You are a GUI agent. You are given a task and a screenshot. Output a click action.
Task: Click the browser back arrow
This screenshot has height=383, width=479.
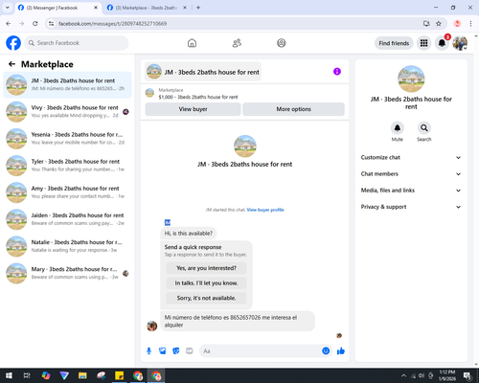pos(9,24)
